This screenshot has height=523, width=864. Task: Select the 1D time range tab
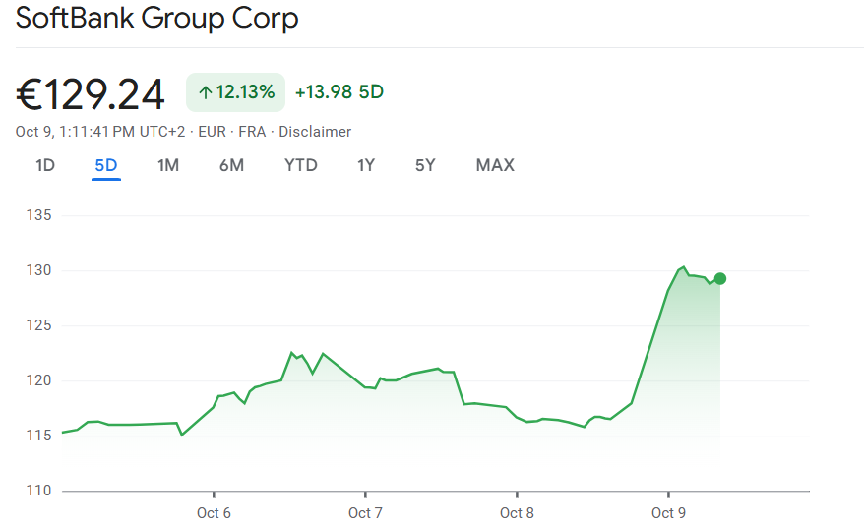tap(45, 165)
